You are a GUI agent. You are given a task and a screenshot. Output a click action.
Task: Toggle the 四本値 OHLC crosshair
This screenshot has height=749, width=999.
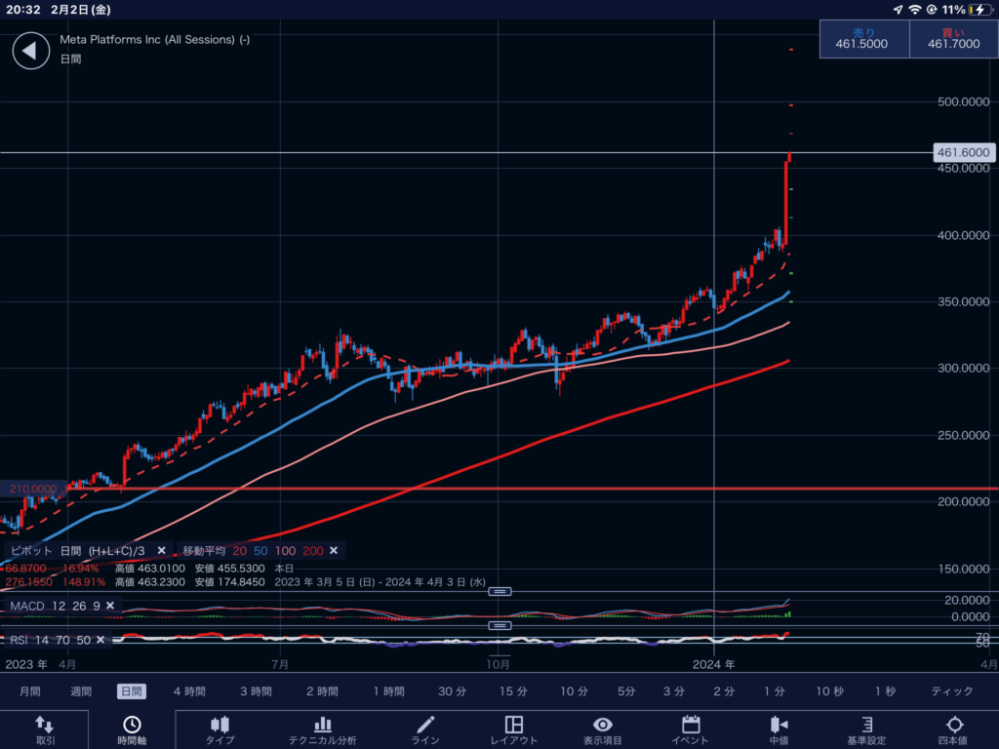(x=954, y=729)
